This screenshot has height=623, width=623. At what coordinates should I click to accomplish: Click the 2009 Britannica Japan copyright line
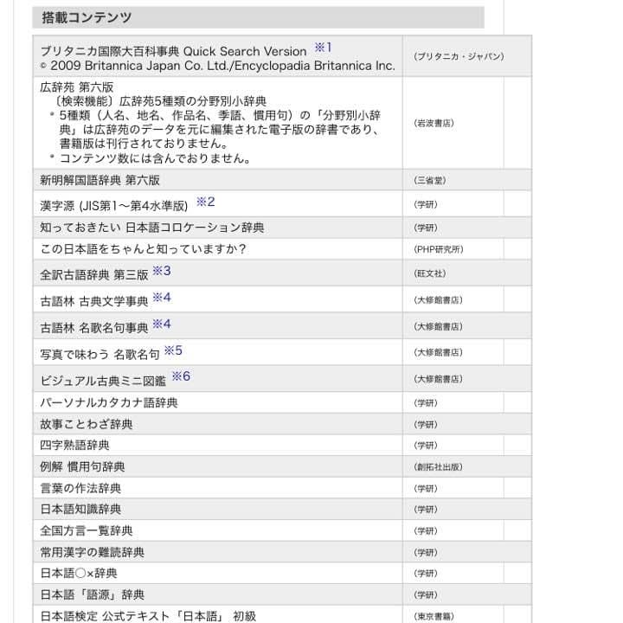tap(218, 66)
